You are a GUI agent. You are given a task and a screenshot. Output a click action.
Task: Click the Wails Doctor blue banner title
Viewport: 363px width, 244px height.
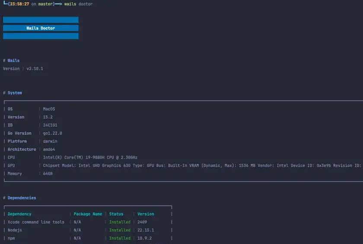coord(41,28)
